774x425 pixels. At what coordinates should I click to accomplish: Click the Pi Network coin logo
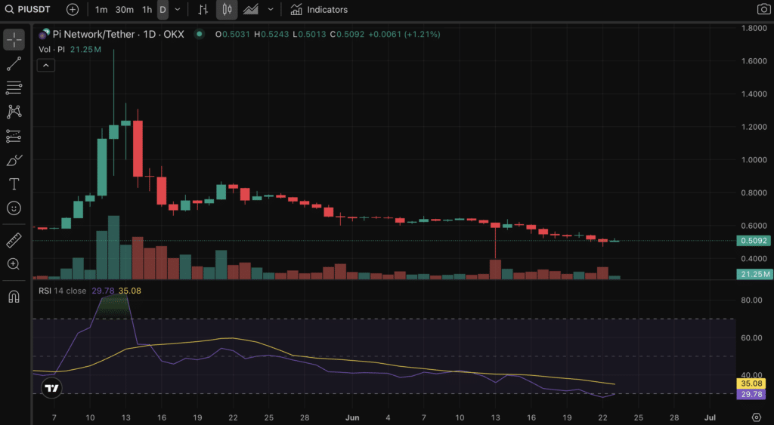pos(45,34)
